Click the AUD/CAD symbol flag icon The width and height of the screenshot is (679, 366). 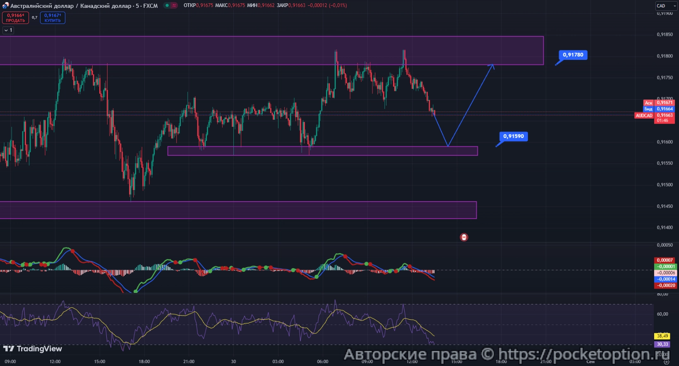click(5, 6)
